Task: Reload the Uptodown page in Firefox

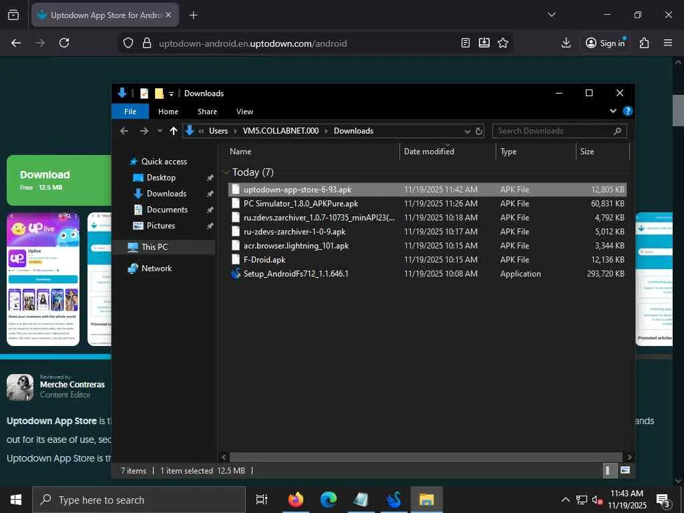Action: (64, 43)
